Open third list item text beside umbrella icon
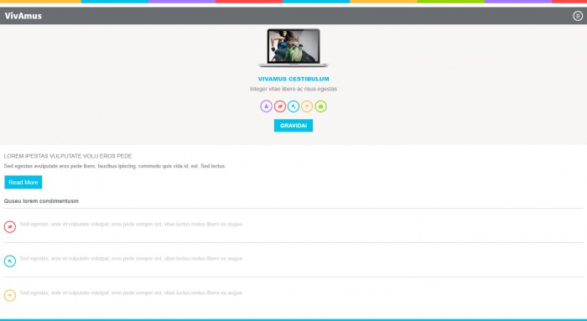Viewport: 587px width, 321px height. tap(132, 293)
